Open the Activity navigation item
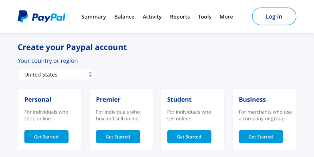Screen dimensions: 314x157 tap(152, 17)
